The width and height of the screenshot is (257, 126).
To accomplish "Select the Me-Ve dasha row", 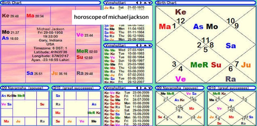I will pyautogui.click(x=125, y=57).
